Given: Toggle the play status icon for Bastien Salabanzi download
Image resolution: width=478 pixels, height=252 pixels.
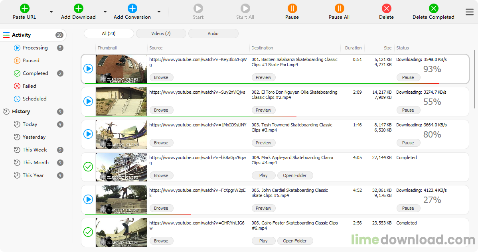Looking at the screenshot, I should coord(88,69).
